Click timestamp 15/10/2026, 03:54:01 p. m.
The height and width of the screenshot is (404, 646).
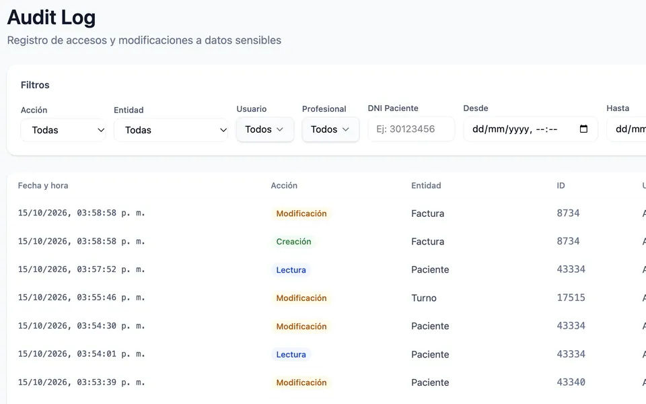pyautogui.click(x=81, y=354)
